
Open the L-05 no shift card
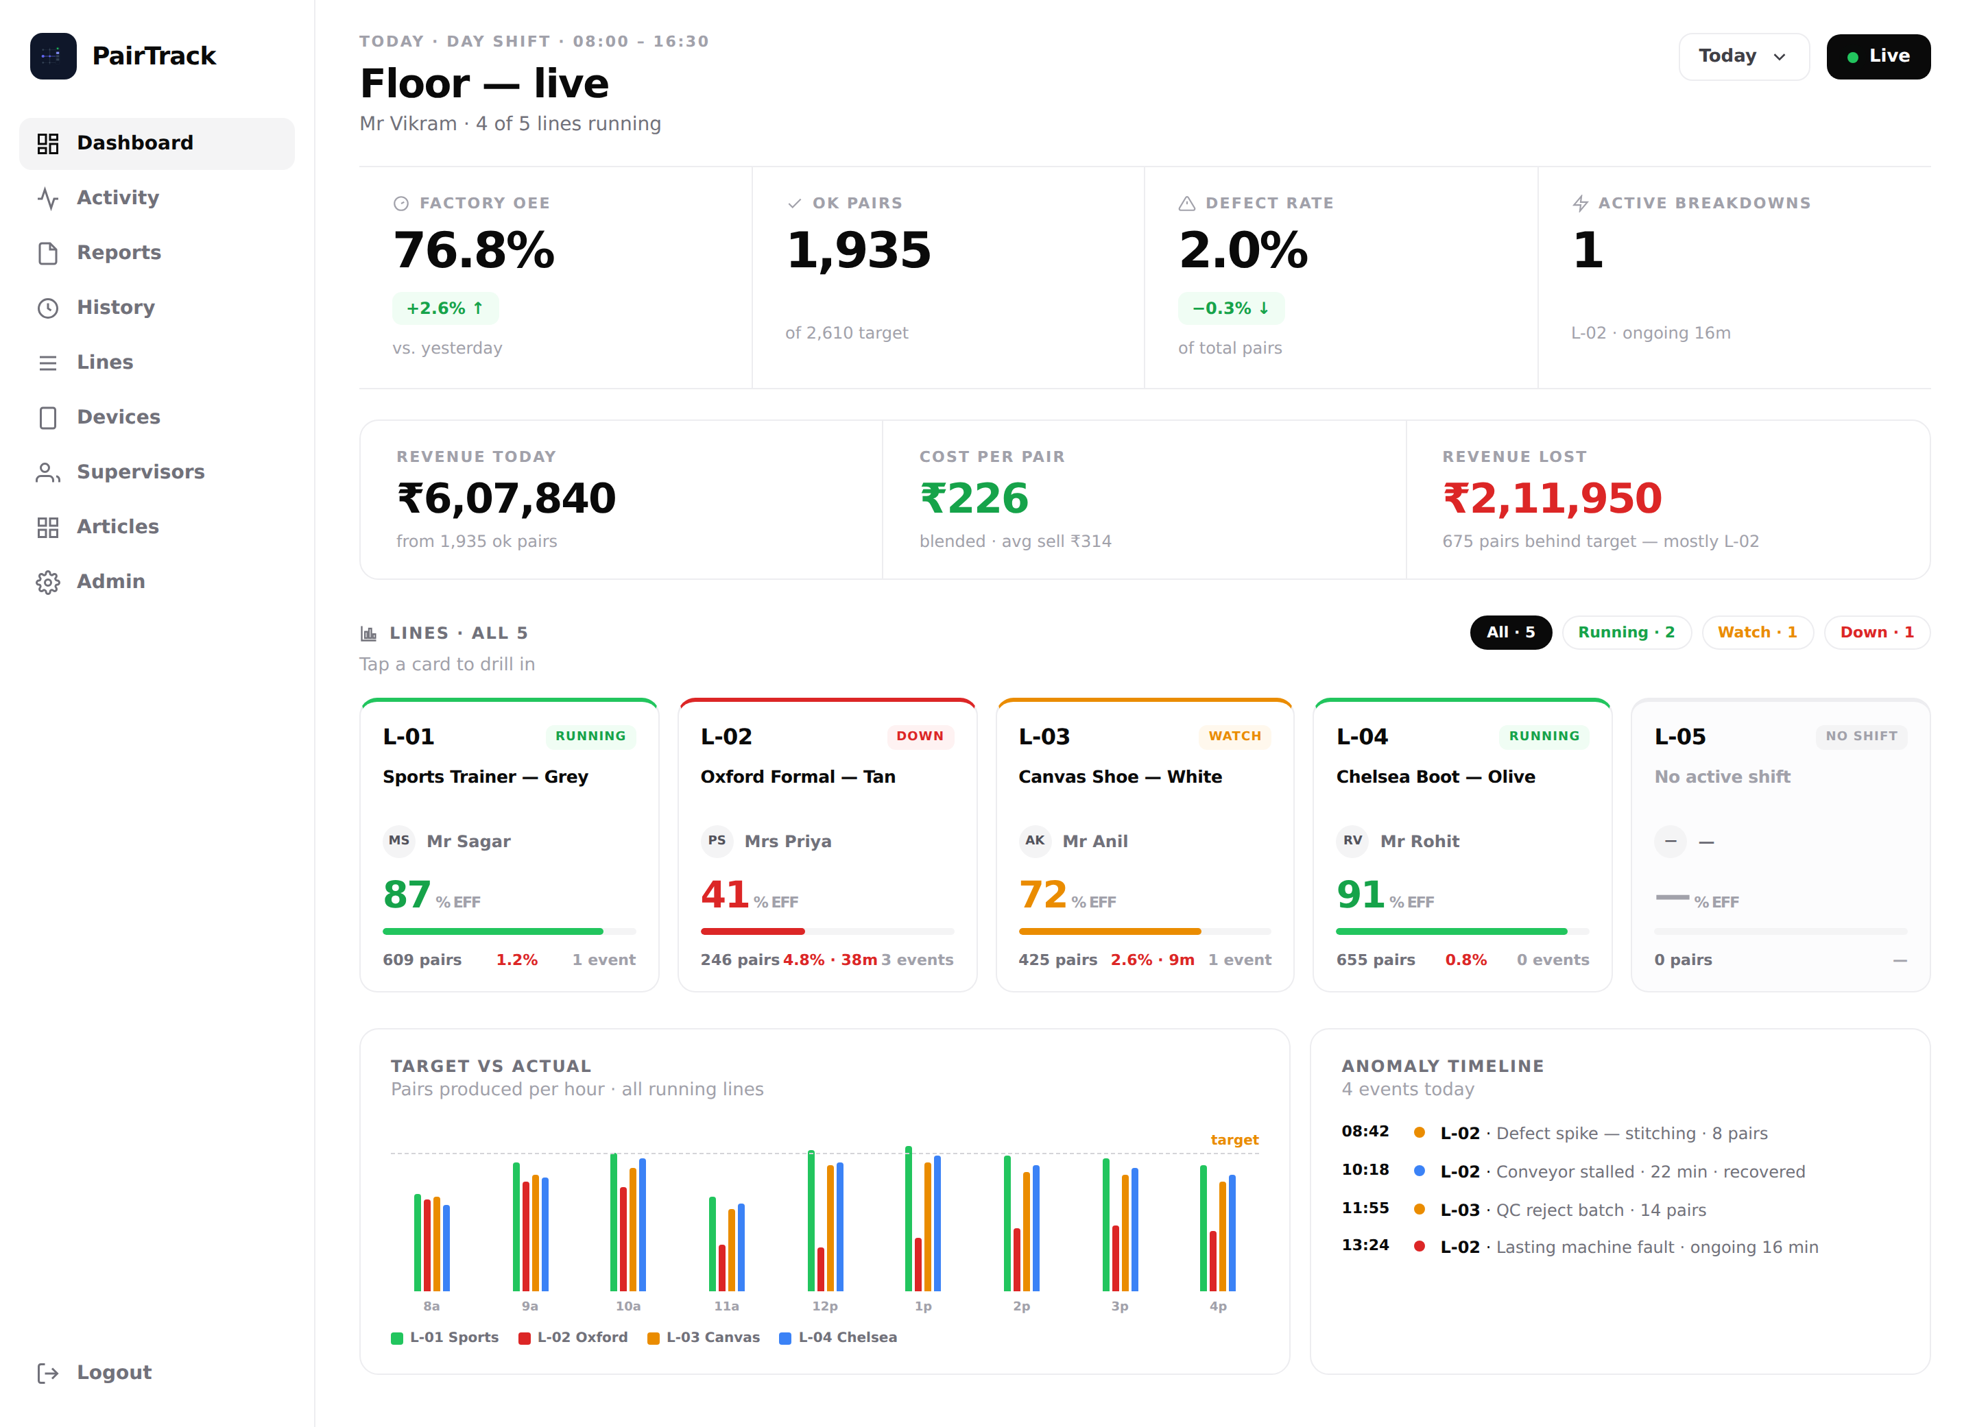[1781, 845]
